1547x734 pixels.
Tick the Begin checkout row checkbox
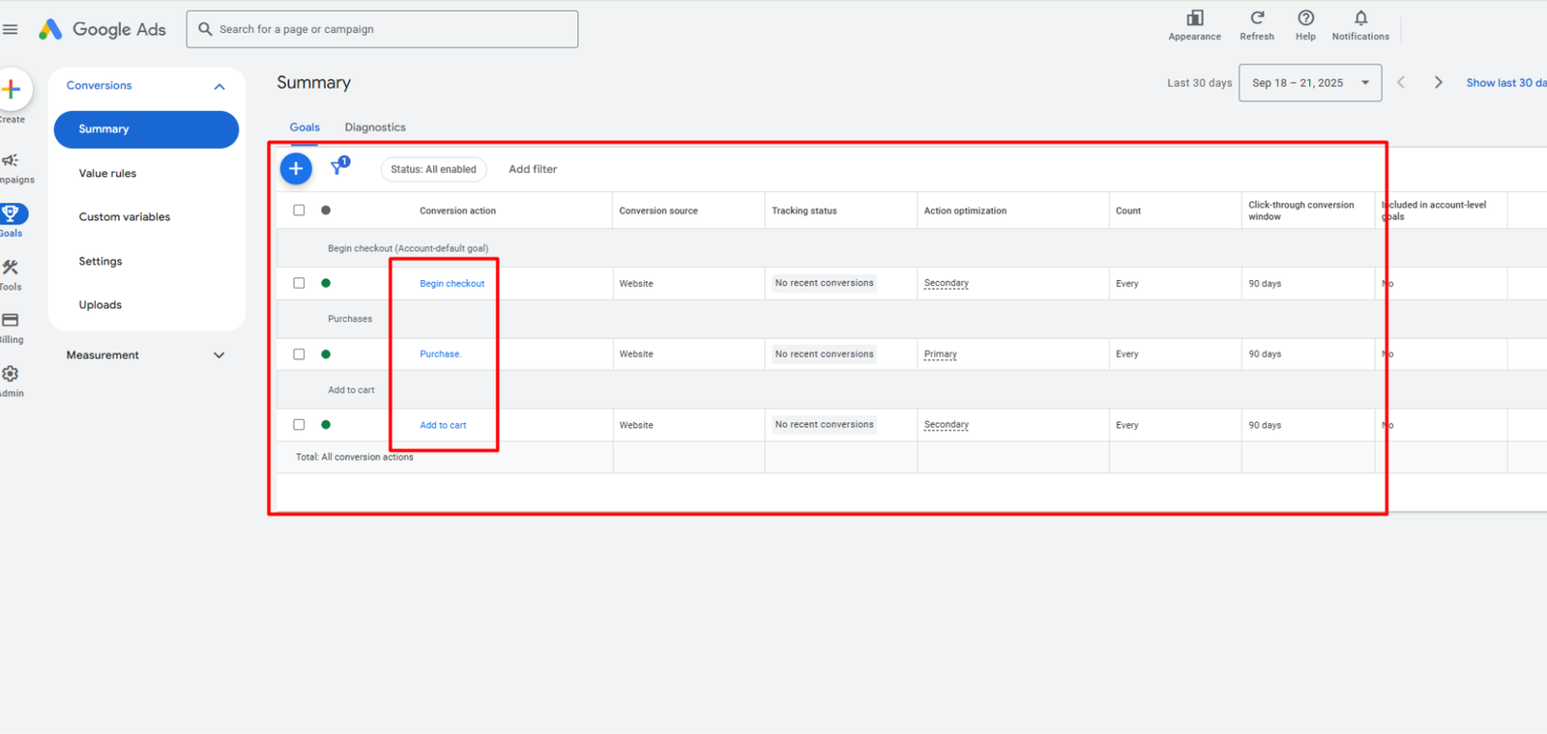coord(299,283)
